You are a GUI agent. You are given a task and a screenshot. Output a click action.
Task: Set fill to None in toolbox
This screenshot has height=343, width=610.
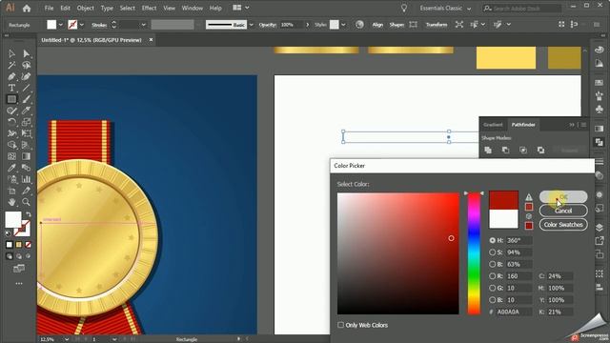pyautogui.click(x=28, y=245)
